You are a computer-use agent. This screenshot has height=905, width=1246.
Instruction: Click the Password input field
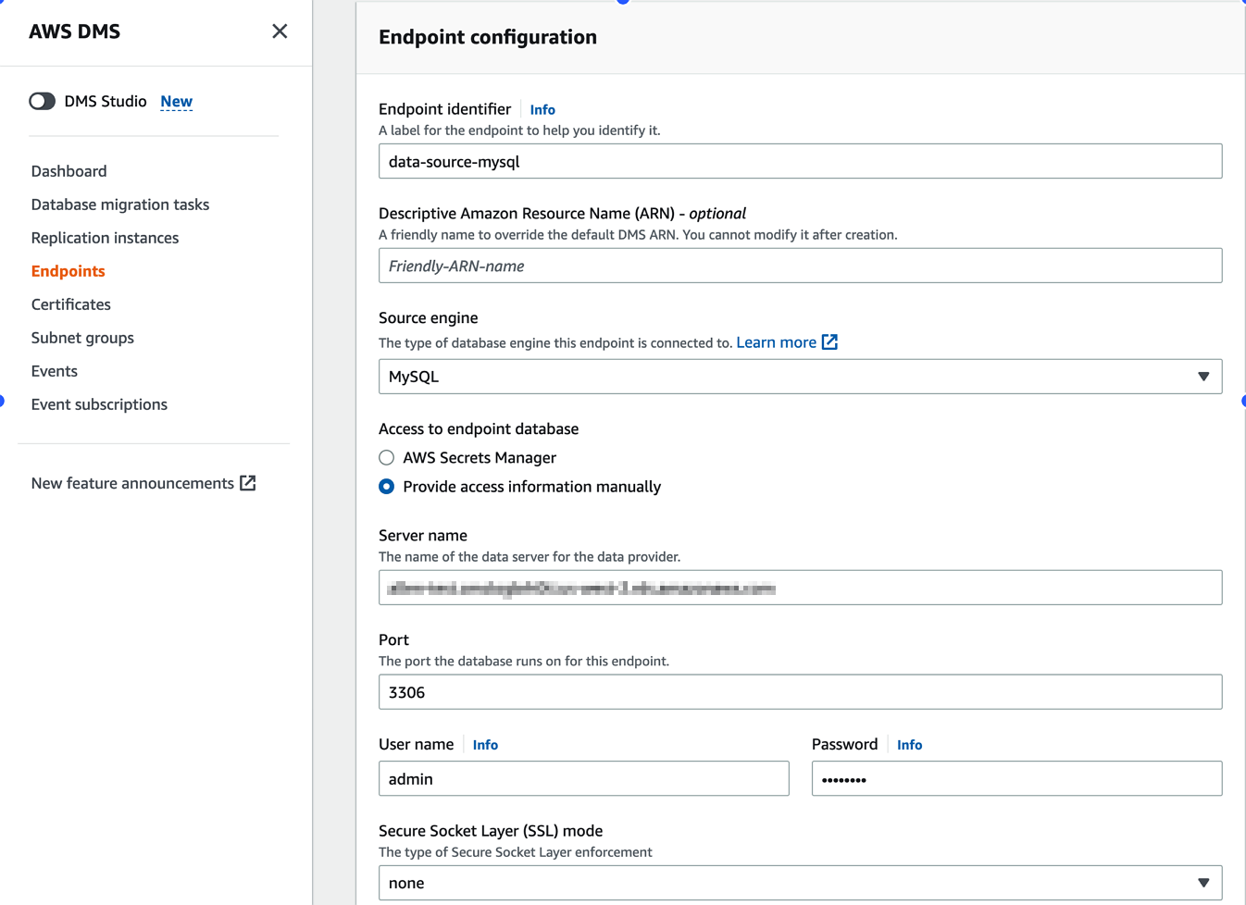1016,778
